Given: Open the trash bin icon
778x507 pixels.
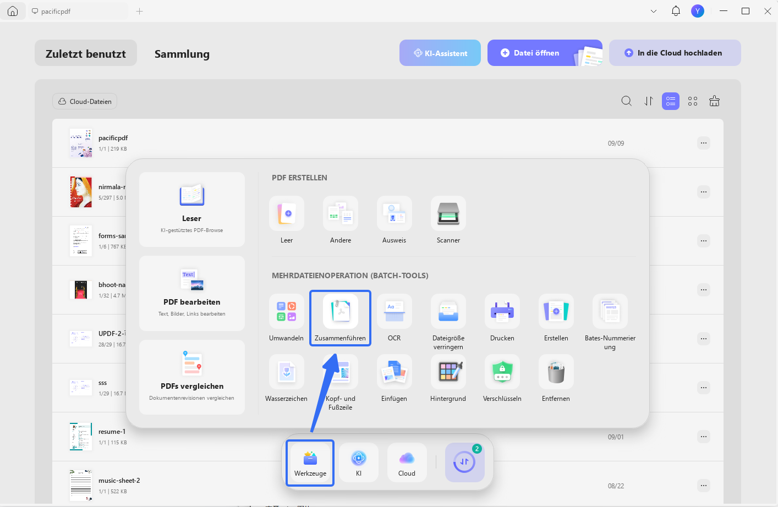Looking at the screenshot, I should [x=715, y=101].
